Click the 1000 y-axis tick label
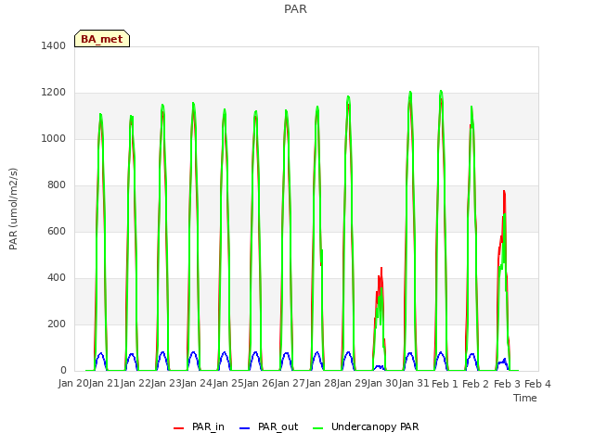 pos(54,138)
